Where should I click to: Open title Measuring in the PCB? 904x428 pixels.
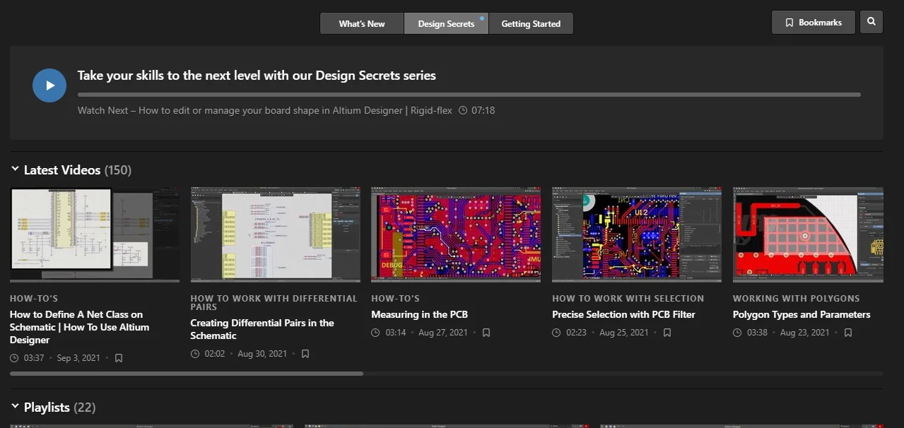tap(419, 314)
